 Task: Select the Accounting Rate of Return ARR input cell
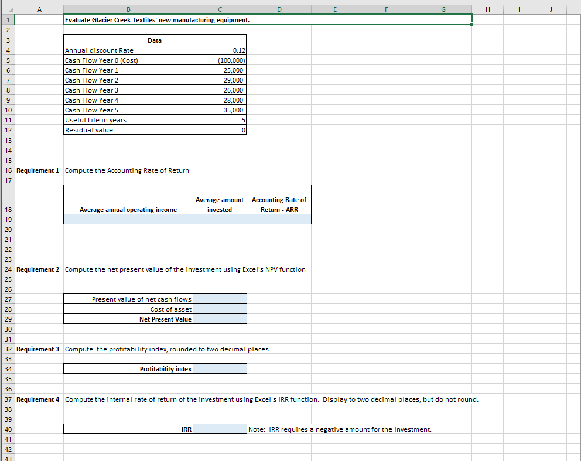[279, 218]
